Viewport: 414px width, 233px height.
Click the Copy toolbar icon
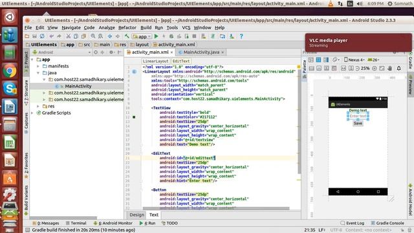click(76, 36)
